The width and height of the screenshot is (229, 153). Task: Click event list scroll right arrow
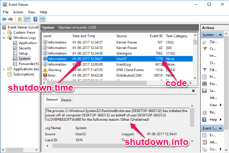pos(190,83)
